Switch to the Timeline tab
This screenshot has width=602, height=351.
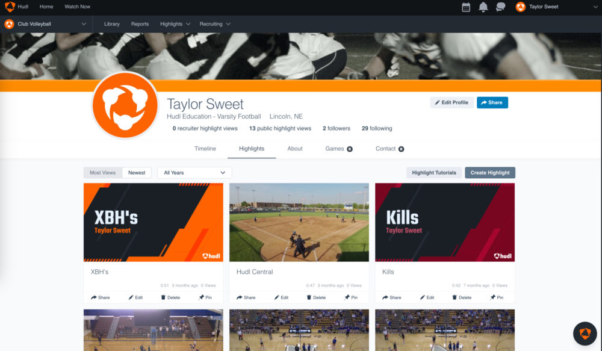205,149
